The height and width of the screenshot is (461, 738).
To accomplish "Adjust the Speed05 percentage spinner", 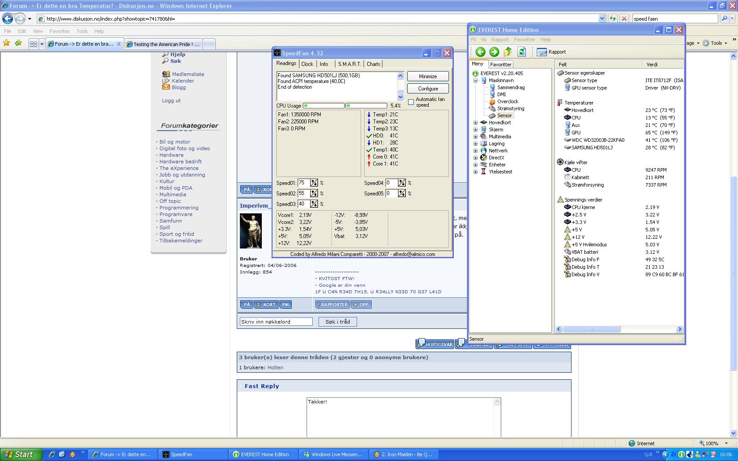I will 402,193.
